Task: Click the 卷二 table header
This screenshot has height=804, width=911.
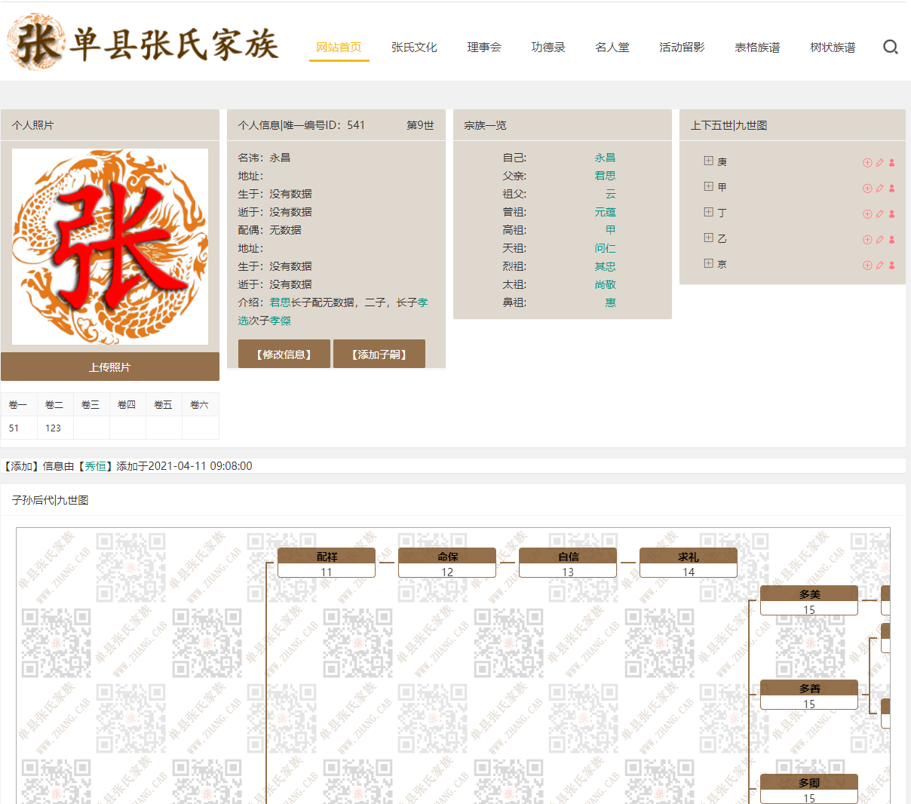Action: [x=55, y=405]
